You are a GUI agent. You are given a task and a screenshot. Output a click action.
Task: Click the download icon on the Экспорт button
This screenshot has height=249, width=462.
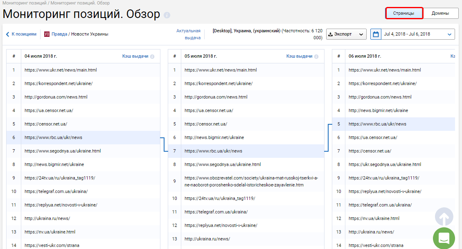(331, 34)
